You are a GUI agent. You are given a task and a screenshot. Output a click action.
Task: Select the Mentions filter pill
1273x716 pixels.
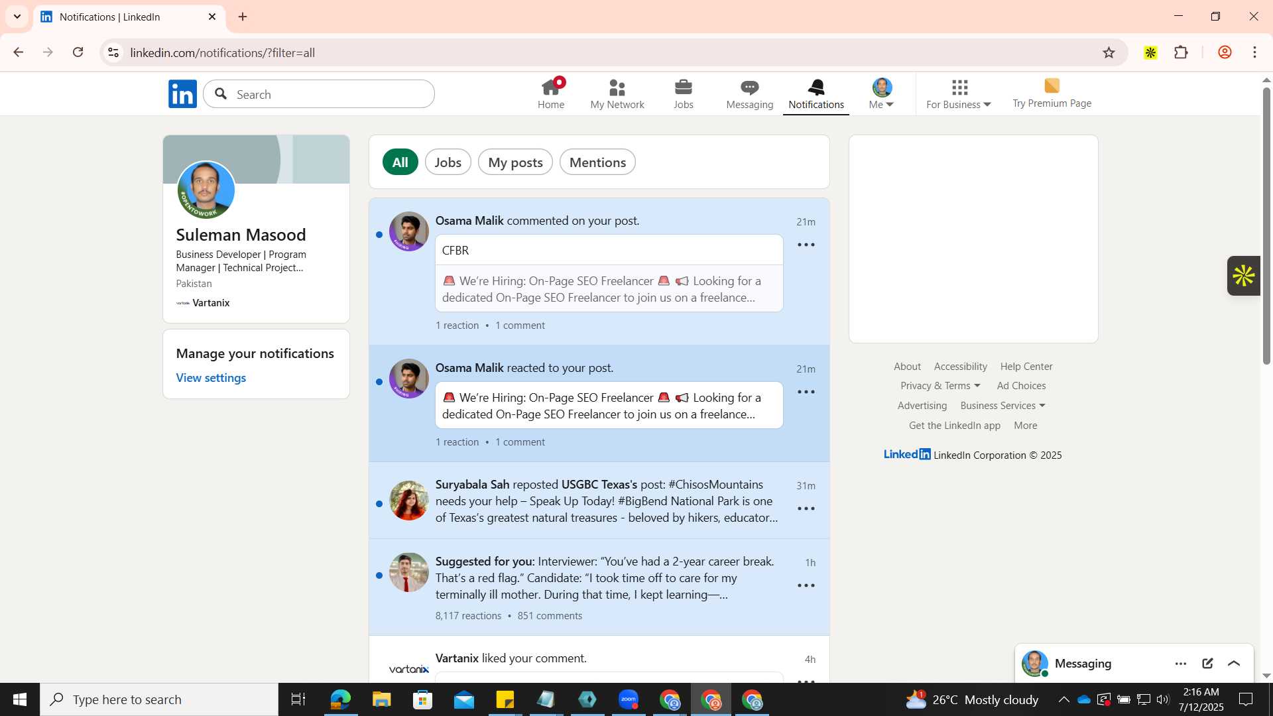click(597, 162)
